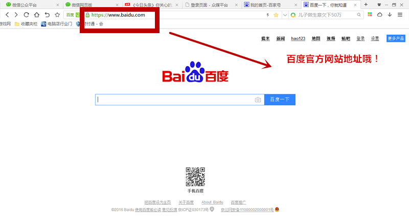Click the skin shirt icon in title bar
The image size is (409, 219).
coord(379,5)
